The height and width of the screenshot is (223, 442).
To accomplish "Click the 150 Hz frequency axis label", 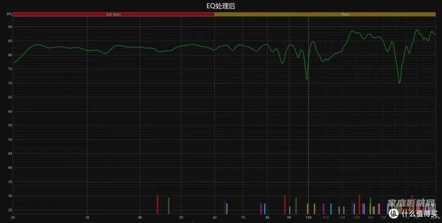I will tap(383, 217).
